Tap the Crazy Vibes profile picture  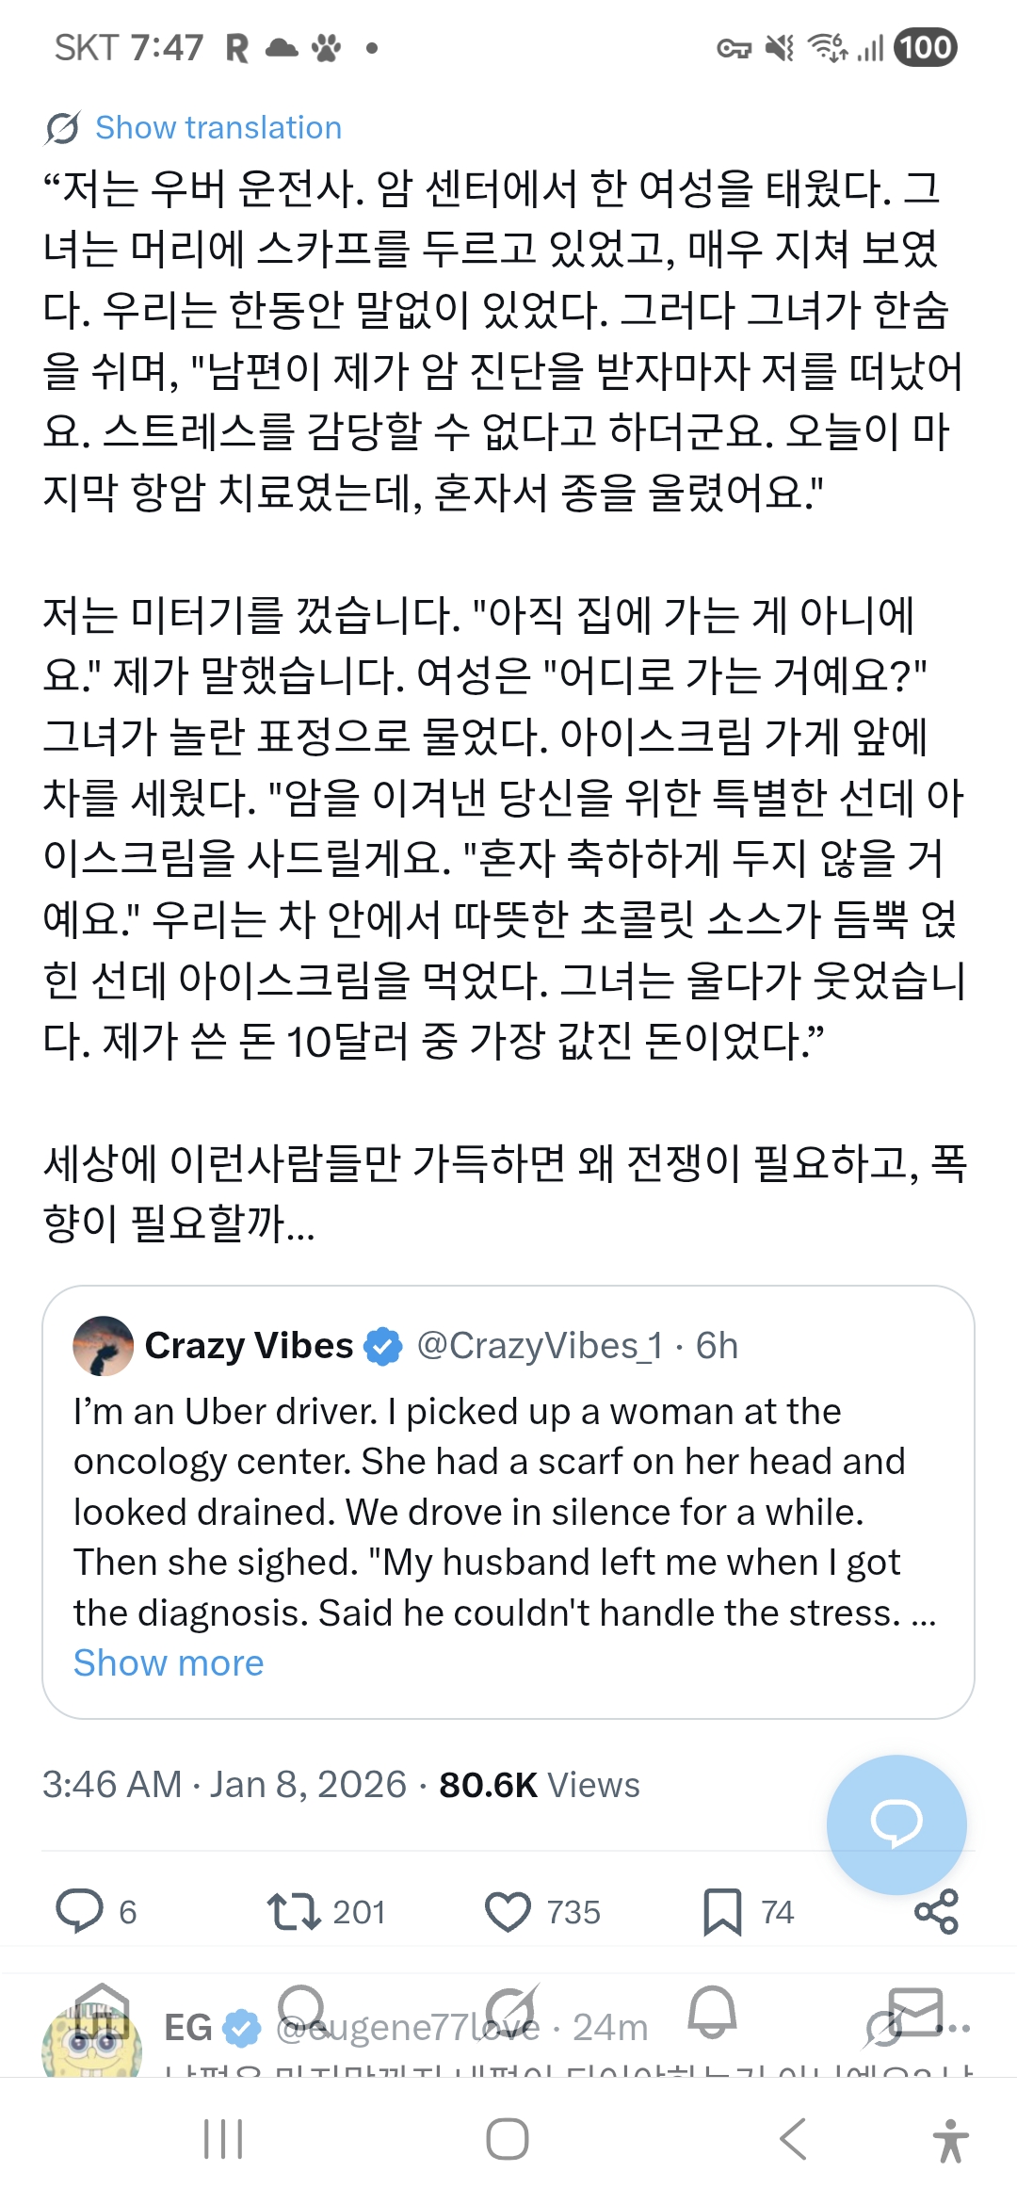tap(104, 1346)
